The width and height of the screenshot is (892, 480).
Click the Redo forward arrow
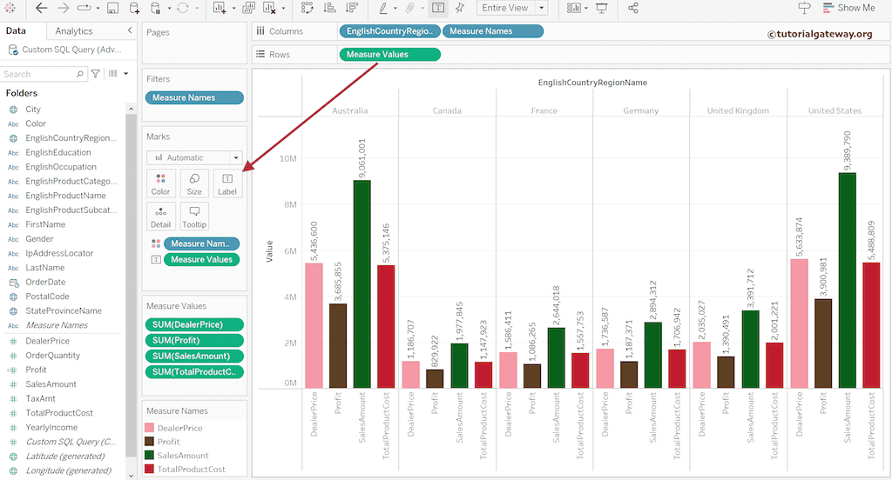[63, 8]
